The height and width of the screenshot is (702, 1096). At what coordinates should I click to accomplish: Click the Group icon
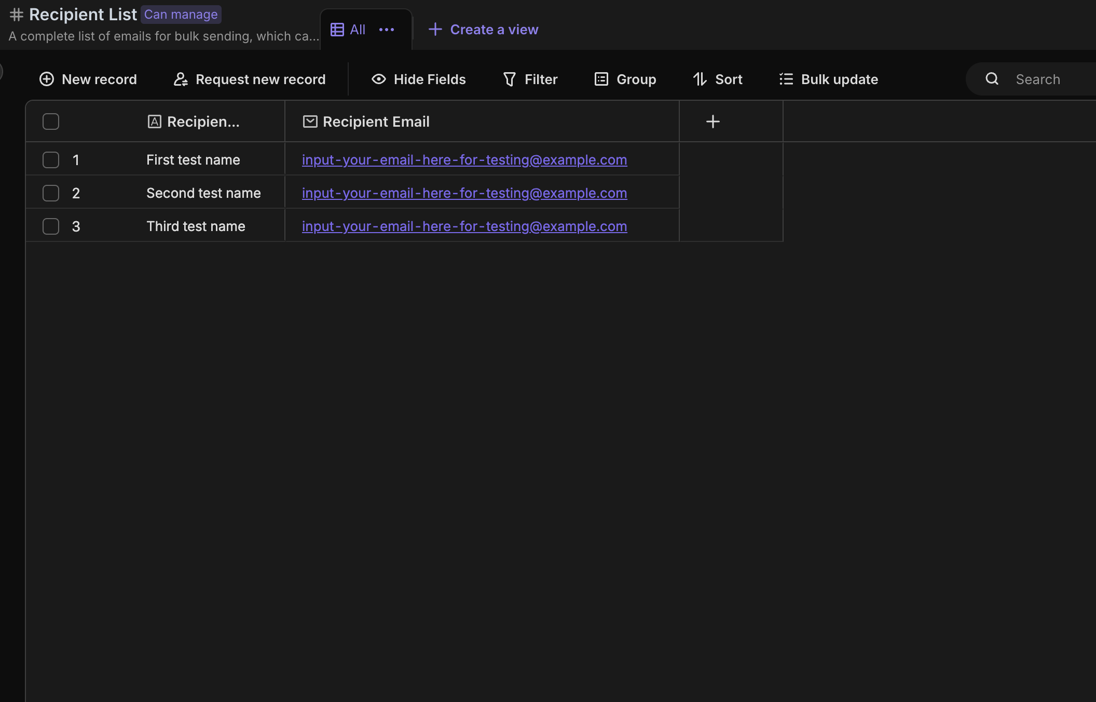[601, 77]
